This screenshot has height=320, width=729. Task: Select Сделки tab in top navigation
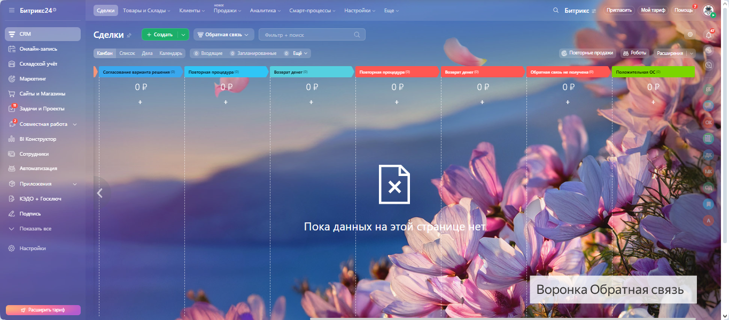tap(106, 10)
